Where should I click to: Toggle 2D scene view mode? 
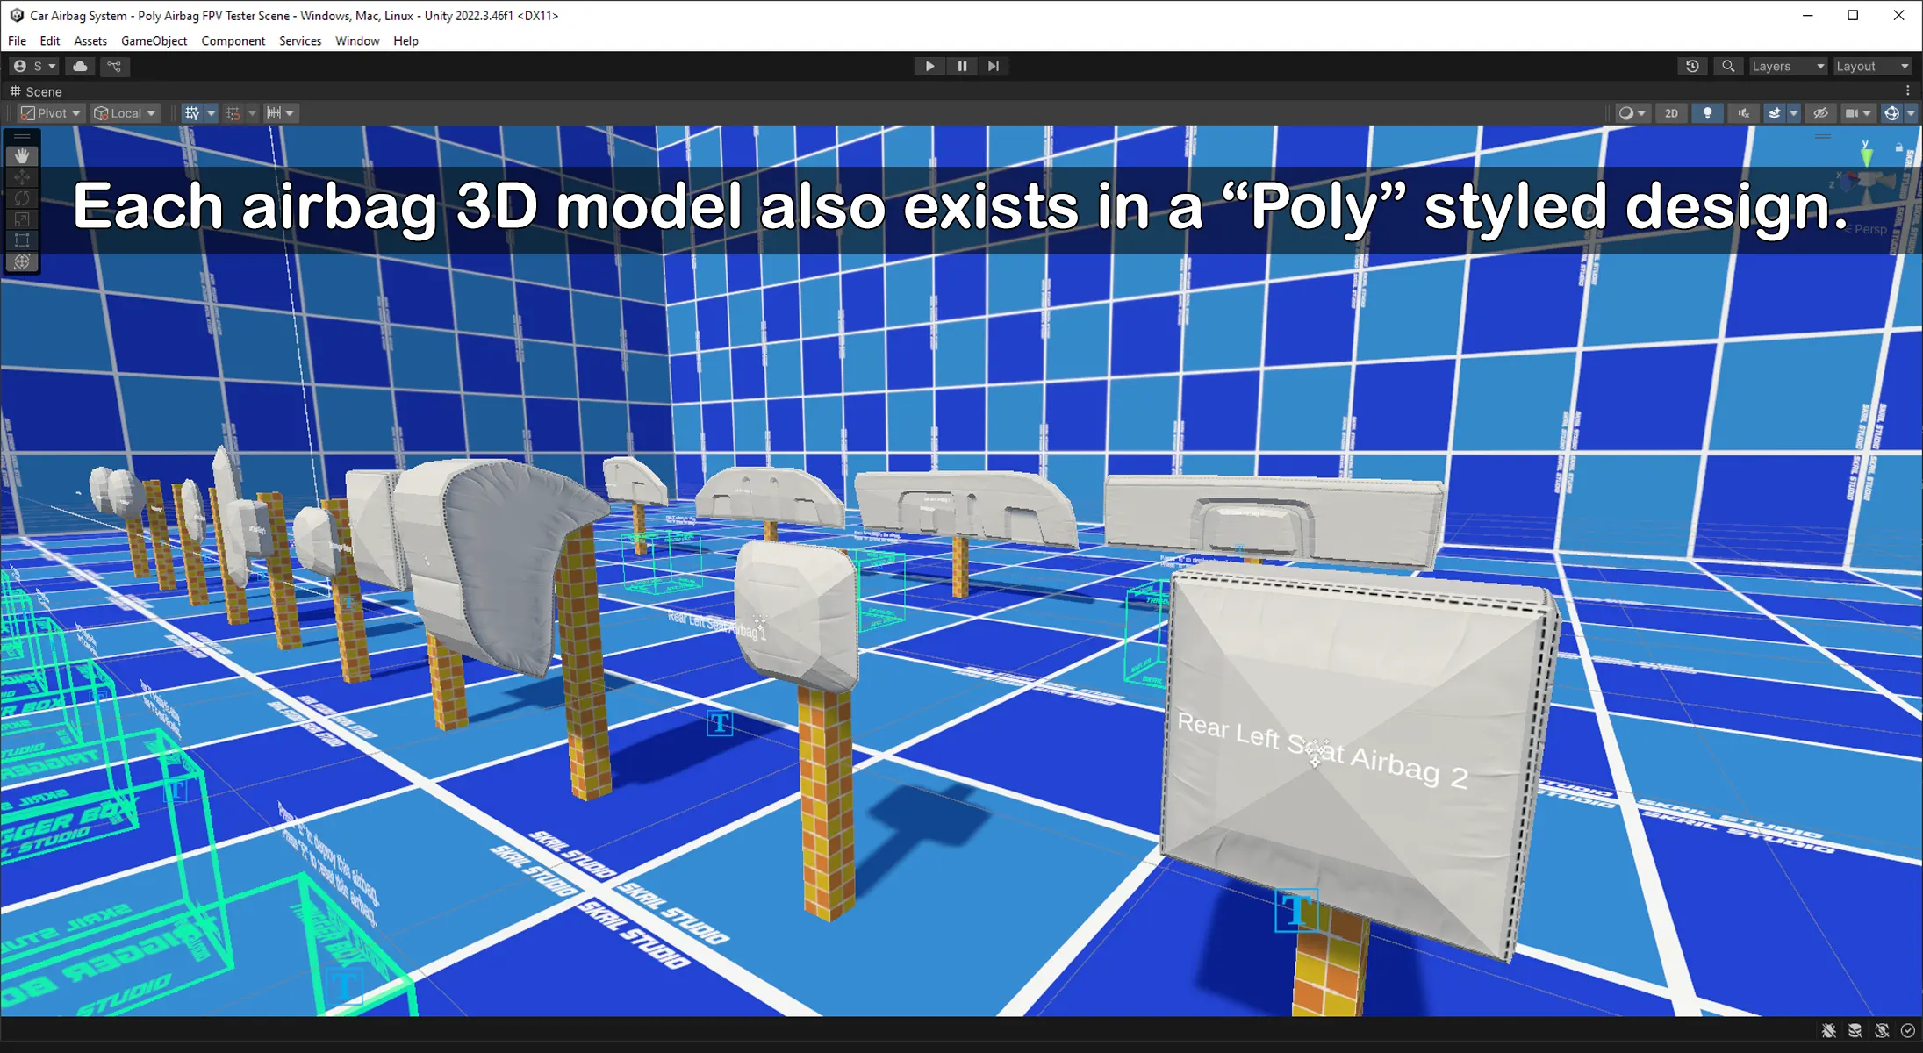point(1671,113)
